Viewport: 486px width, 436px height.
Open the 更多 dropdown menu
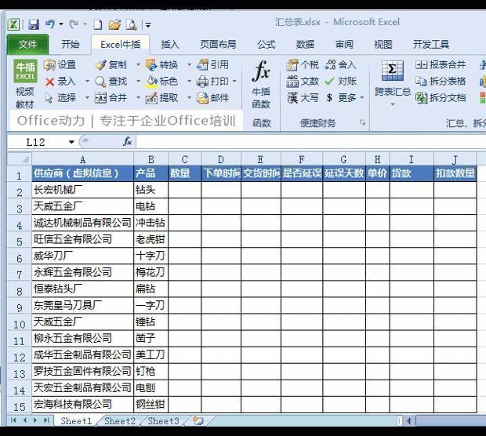[x=345, y=98]
